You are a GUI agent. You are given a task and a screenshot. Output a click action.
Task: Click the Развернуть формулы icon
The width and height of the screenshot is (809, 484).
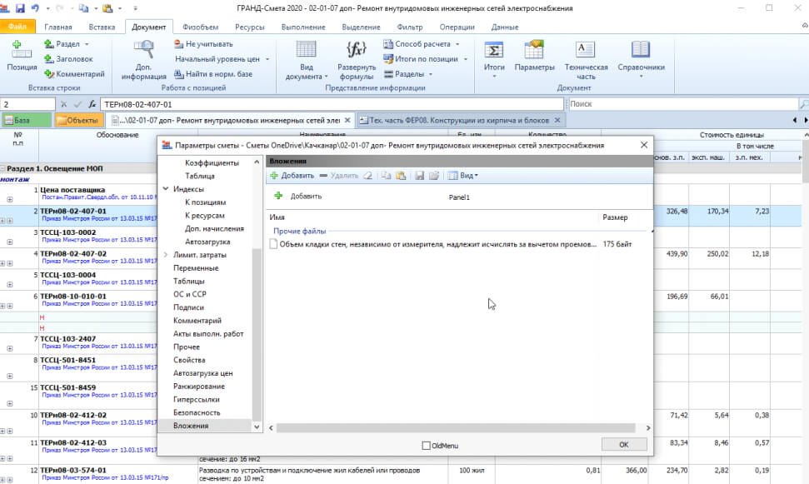coord(357,57)
